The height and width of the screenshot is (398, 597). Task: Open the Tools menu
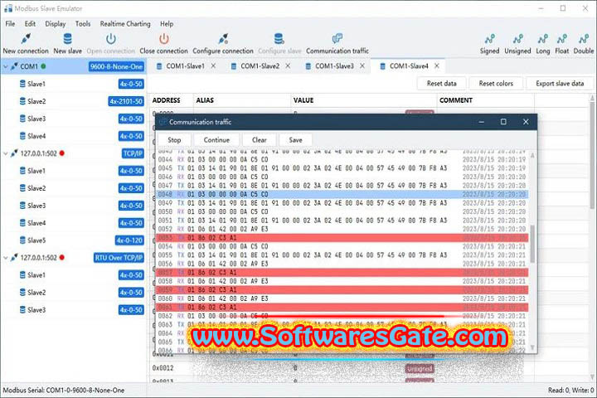(x=83, y=23)
